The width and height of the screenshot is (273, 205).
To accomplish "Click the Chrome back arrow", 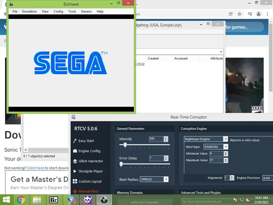I will (x=5, y=14).
